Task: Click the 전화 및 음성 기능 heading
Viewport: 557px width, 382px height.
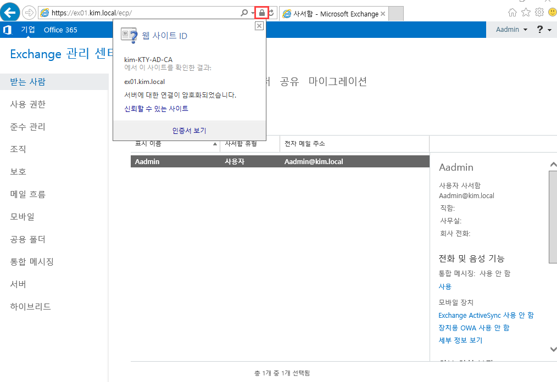Action: 472,259
